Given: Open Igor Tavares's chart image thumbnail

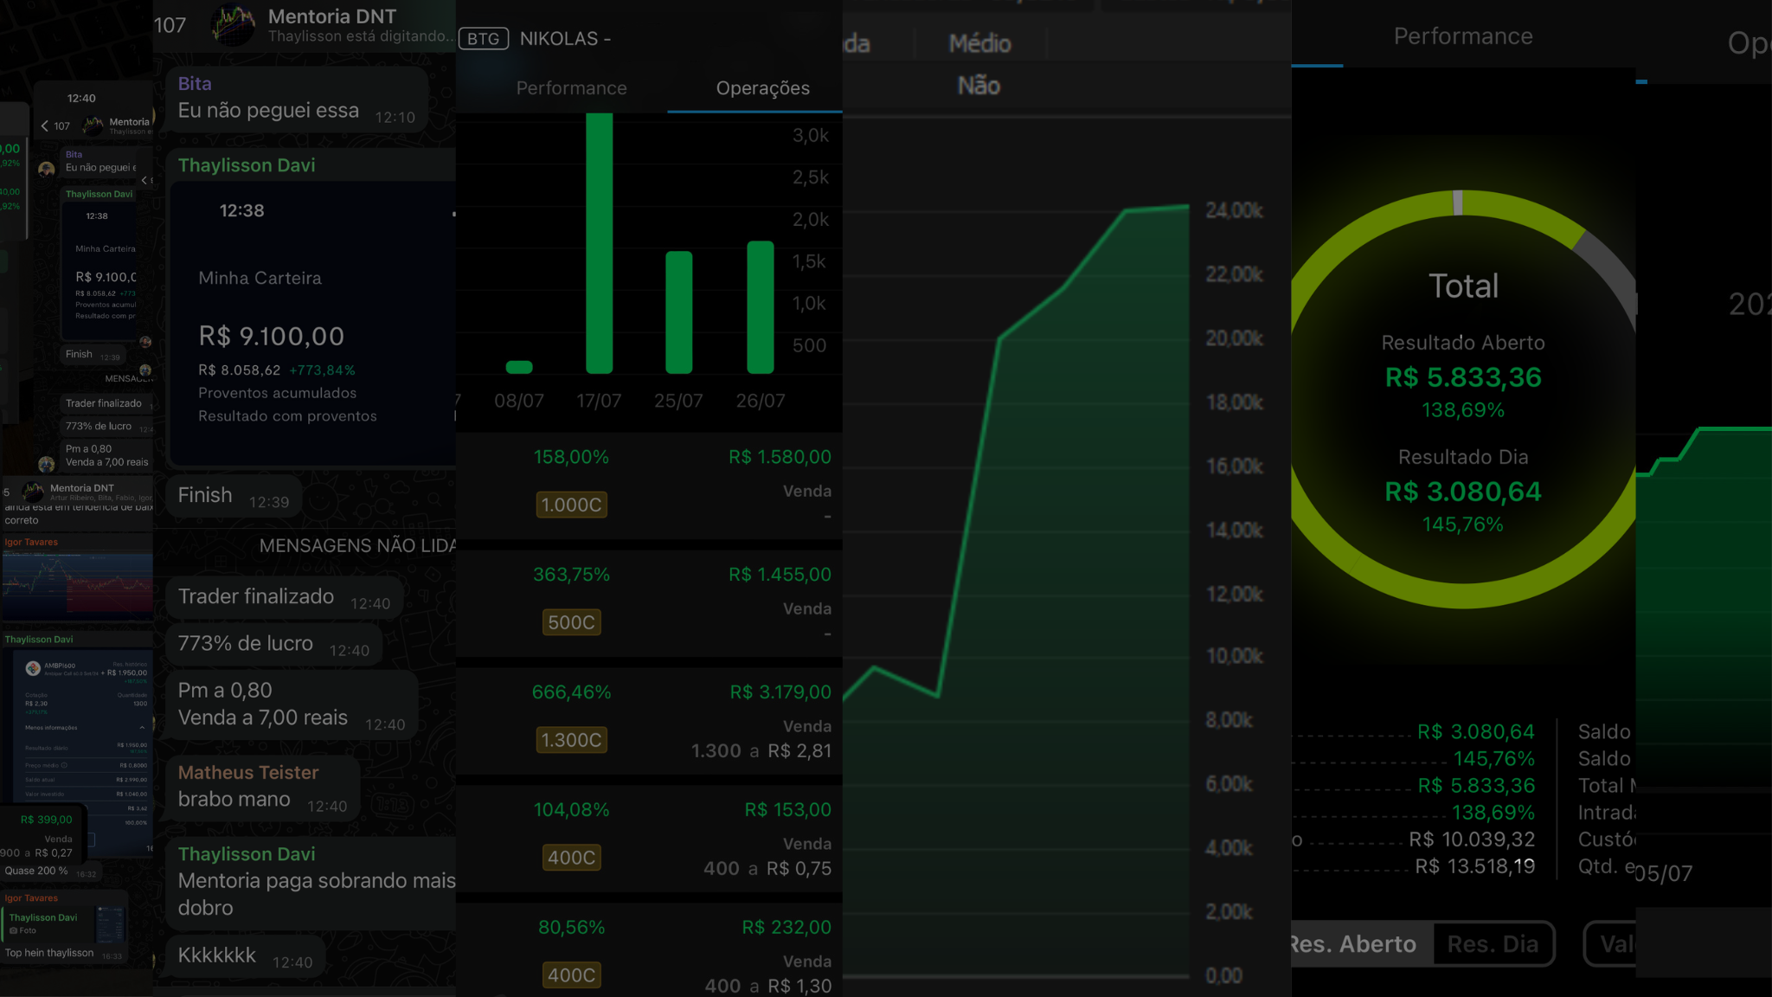Looking at the screenshot, I should pos(78,585).
